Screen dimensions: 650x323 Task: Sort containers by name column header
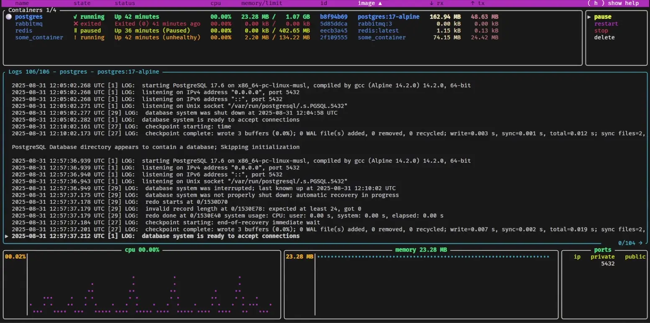point(22,3)
